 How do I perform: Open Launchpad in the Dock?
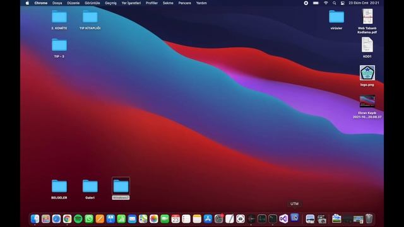45,219
